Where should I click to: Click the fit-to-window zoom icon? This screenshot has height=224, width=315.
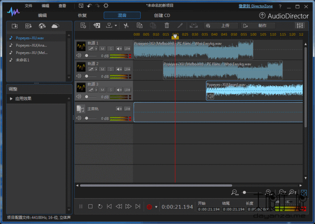tap(304, 192)
